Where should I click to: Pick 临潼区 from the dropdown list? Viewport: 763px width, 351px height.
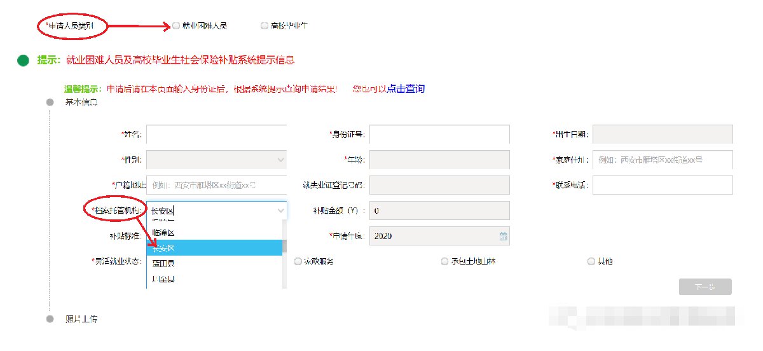(x=164, y=233)
